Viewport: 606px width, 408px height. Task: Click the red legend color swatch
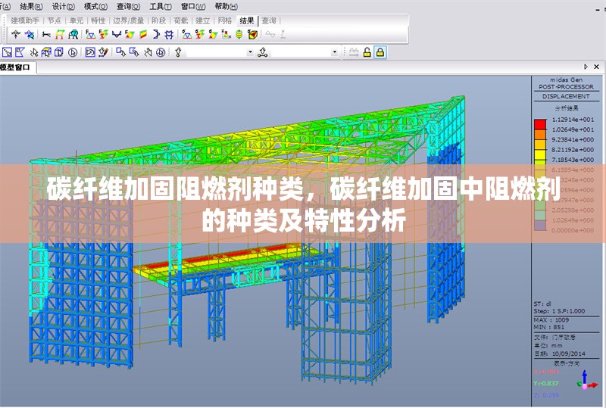(x=540, y=124)
